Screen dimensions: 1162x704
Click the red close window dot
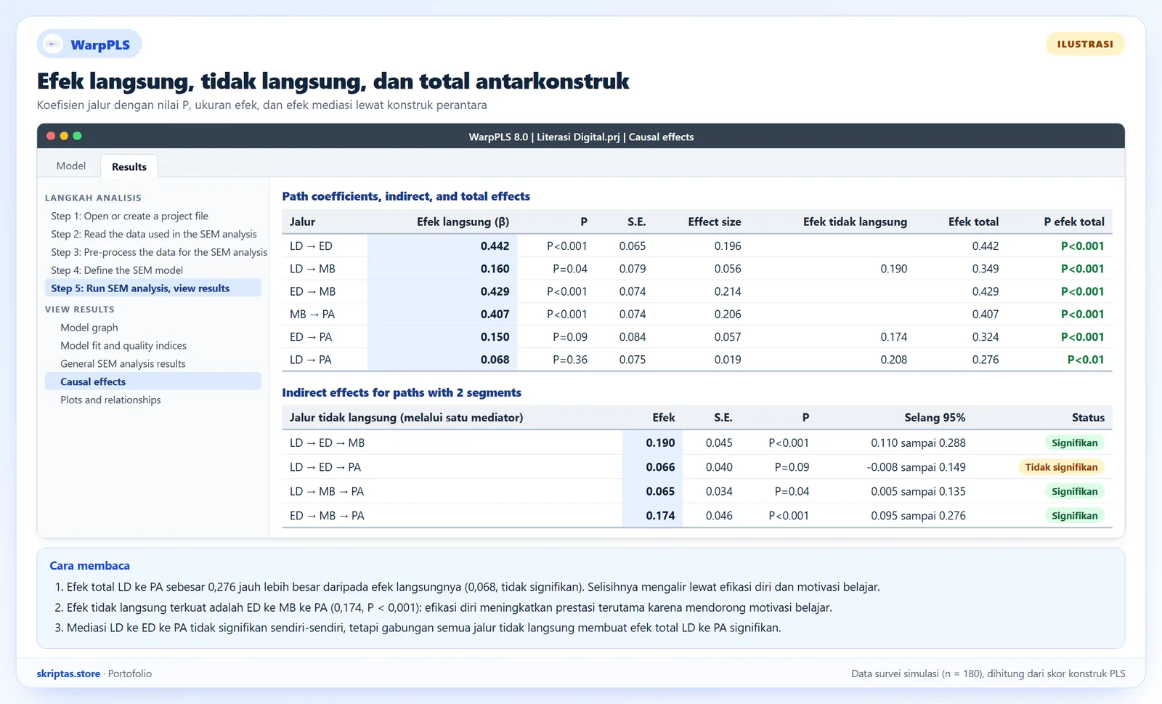[51, 136]
